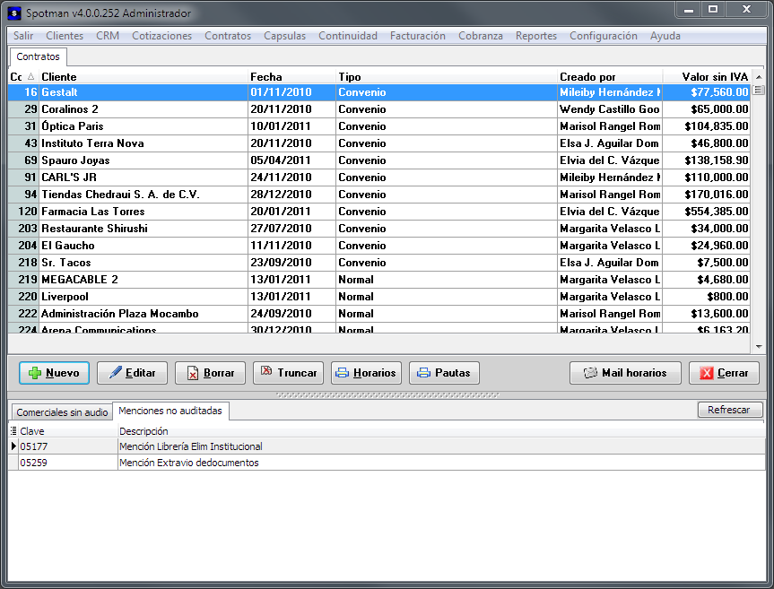Click the sort arrow in Cc column header
The image size is (774, 589).
(x=31, y=76)
